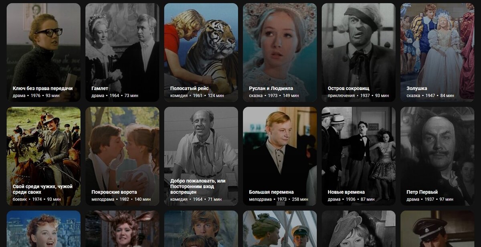Select the Гамлет 1964 drama poster
Screen dimensions: 481x247
122,53
